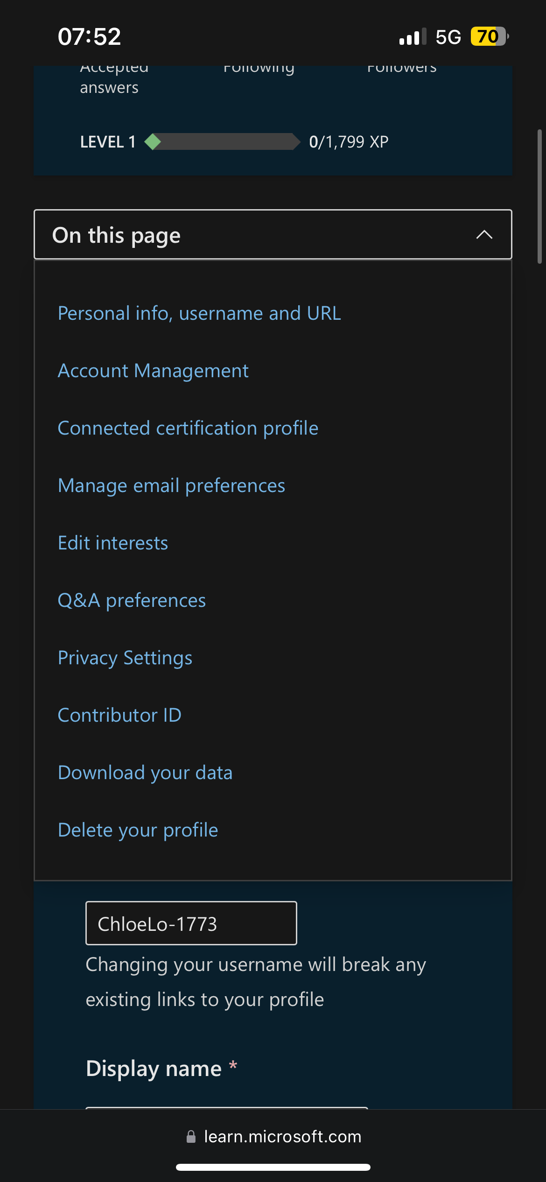Tap the learn.microsoft.com address bar
Screen dimensions: 546x1182
(273, 1137)
